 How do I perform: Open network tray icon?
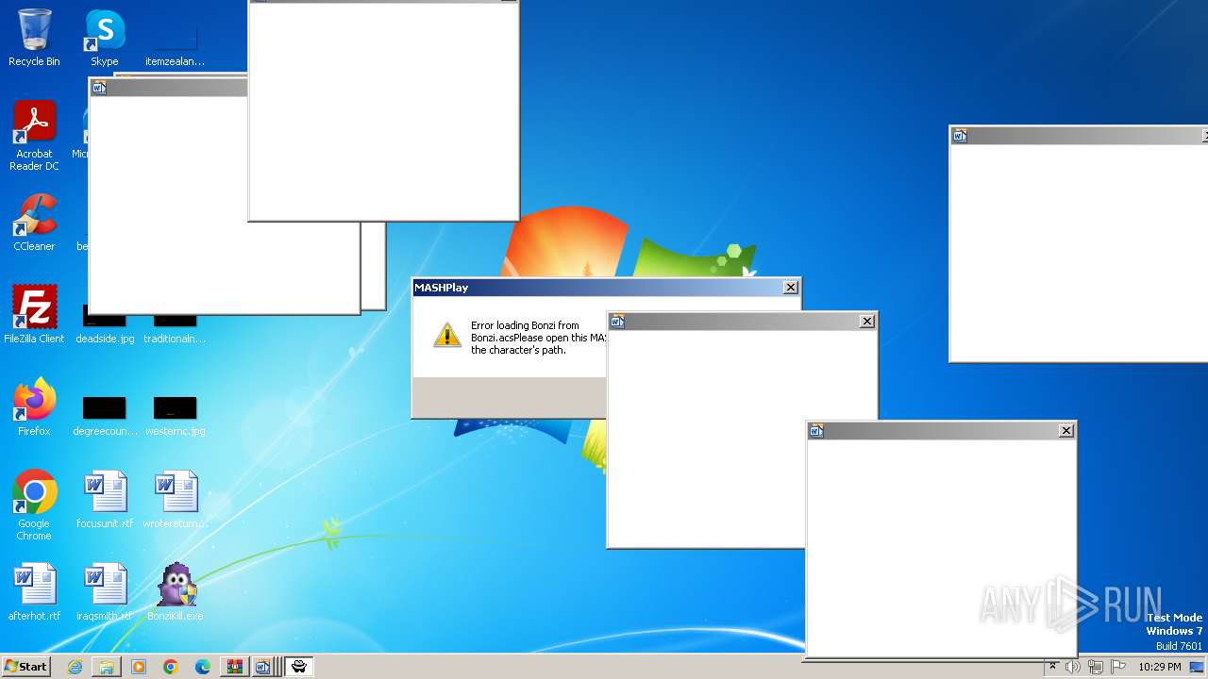click(x=1096, y=667)
